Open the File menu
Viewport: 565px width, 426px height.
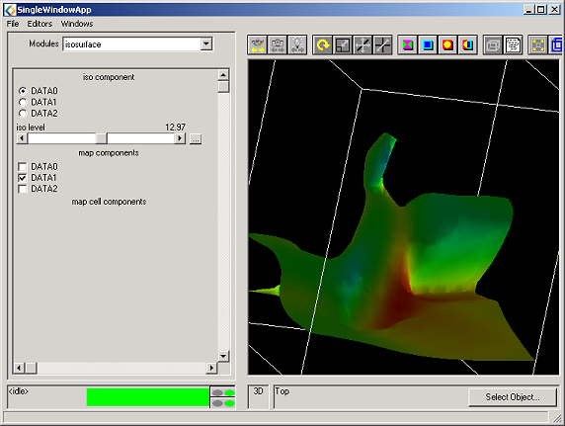[x=13, y=24]
